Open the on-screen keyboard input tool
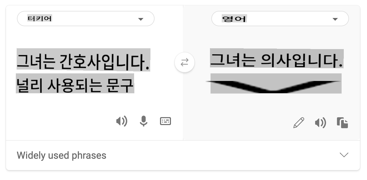This screenshot has height=180, width=367. tap(165, 121)
